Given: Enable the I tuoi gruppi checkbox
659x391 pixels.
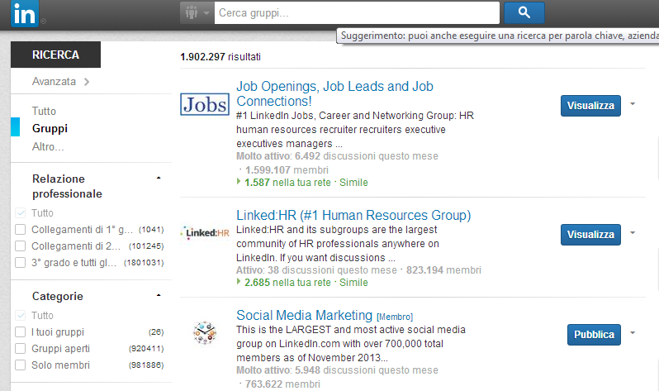Looking at the screenshot, I should (21, 331).
